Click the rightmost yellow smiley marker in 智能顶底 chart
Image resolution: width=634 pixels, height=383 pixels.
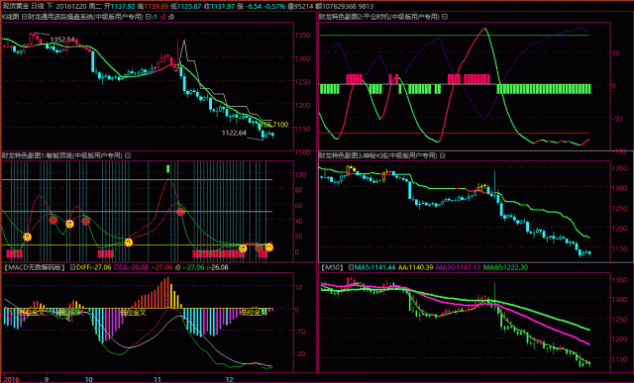268,246
